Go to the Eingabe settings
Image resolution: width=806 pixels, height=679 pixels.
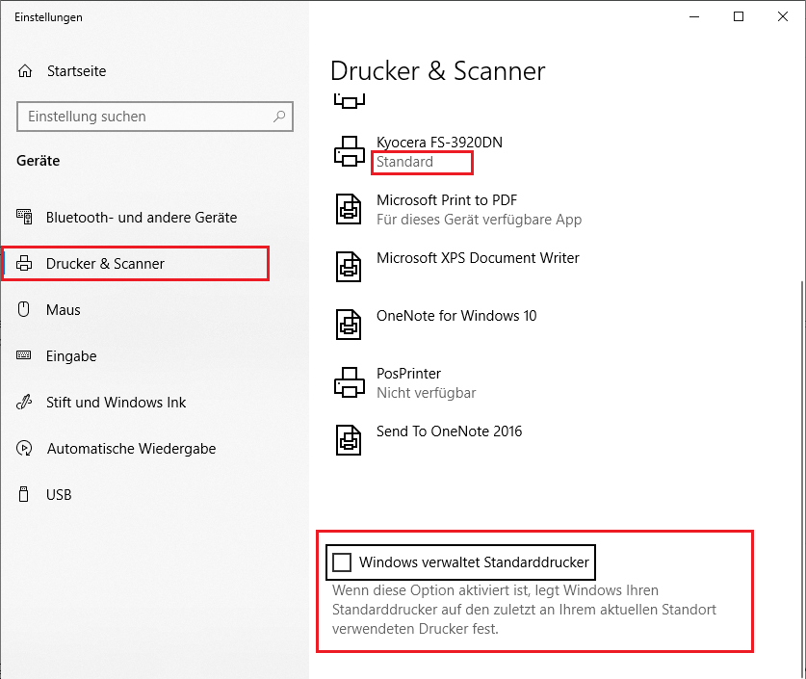(x=71, y=356)
